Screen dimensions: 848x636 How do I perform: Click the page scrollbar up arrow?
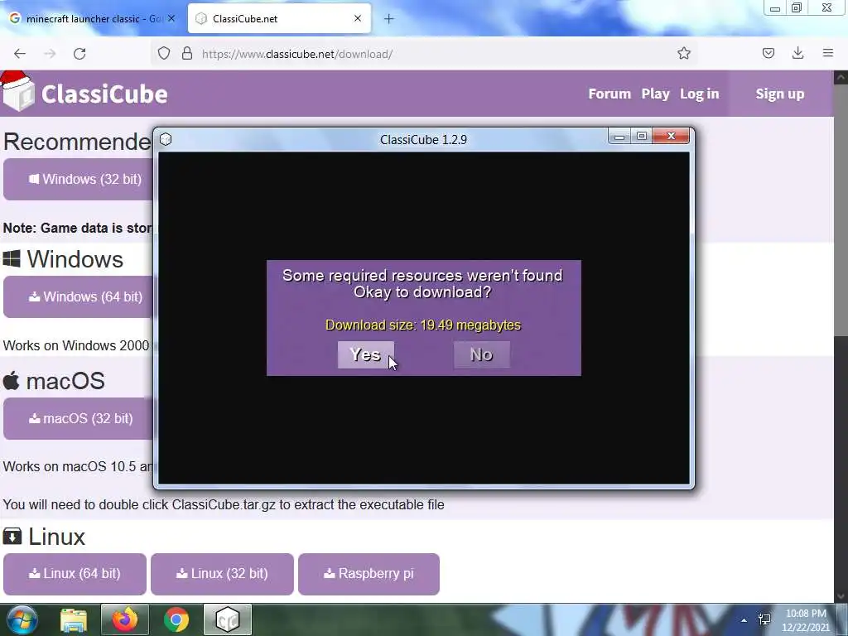tap(841, 77)
